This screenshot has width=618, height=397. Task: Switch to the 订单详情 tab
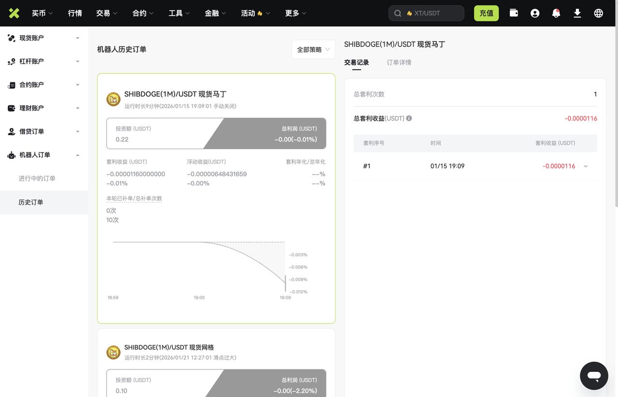399,62
